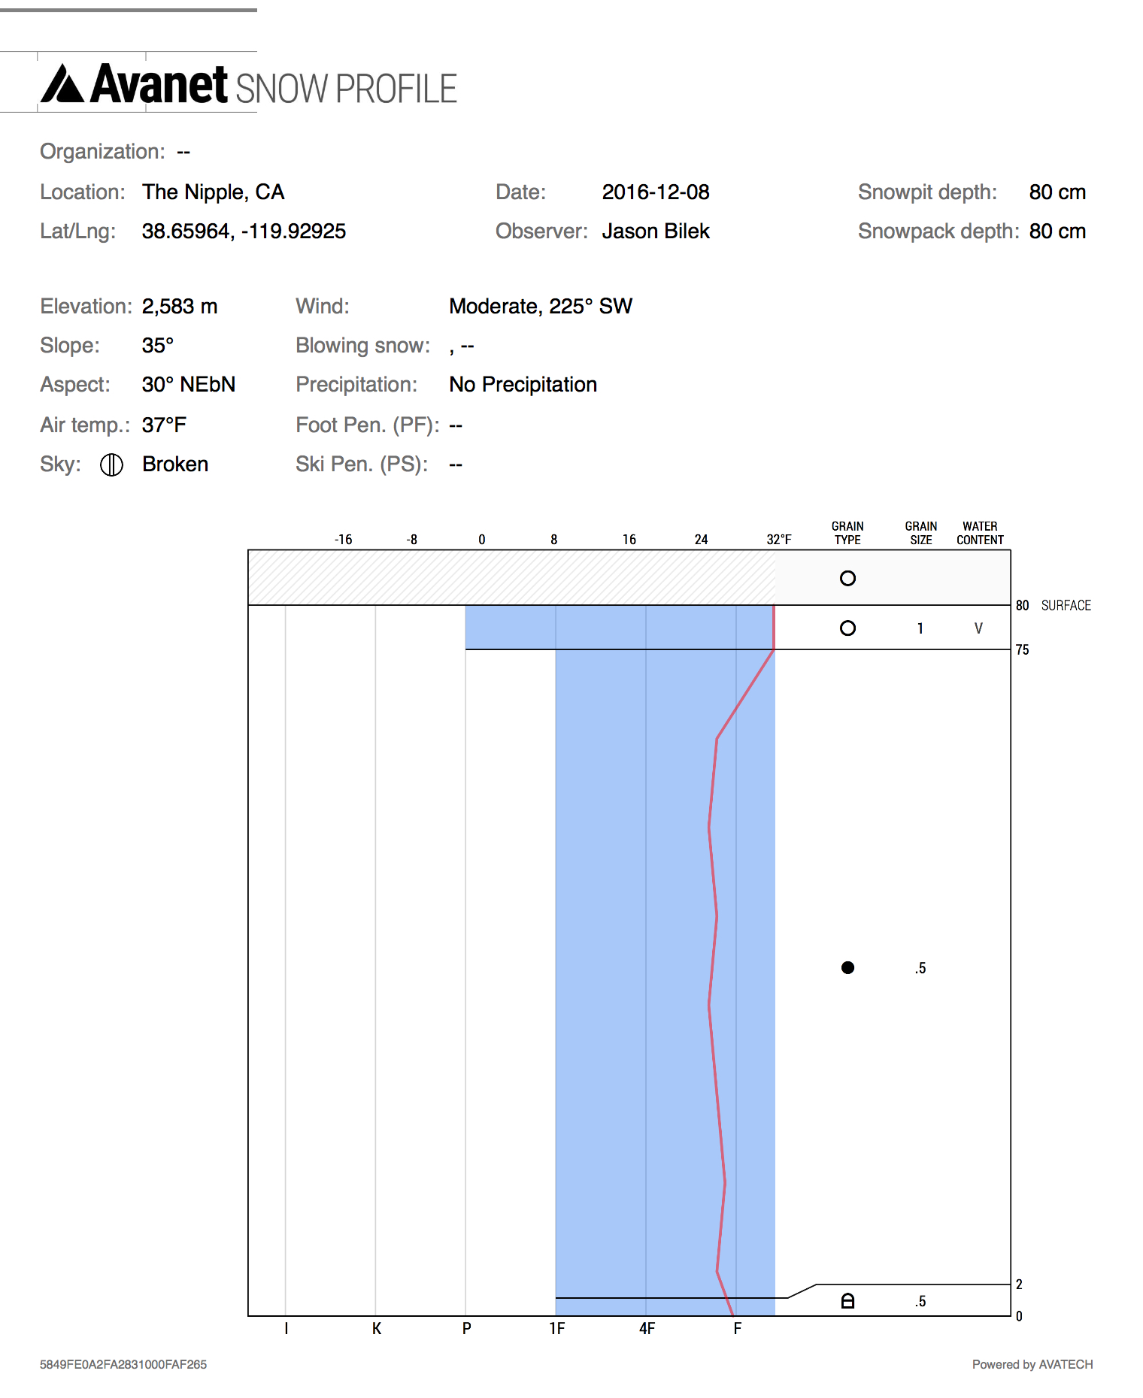Select the 32°F temperature axis label

click(778, 540)
